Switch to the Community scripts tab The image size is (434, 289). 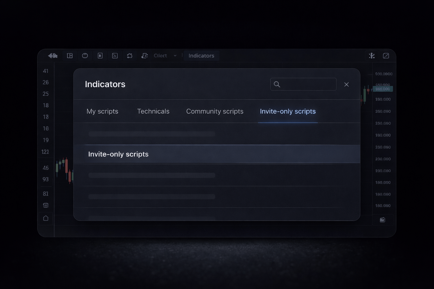(x=215, y=111)
